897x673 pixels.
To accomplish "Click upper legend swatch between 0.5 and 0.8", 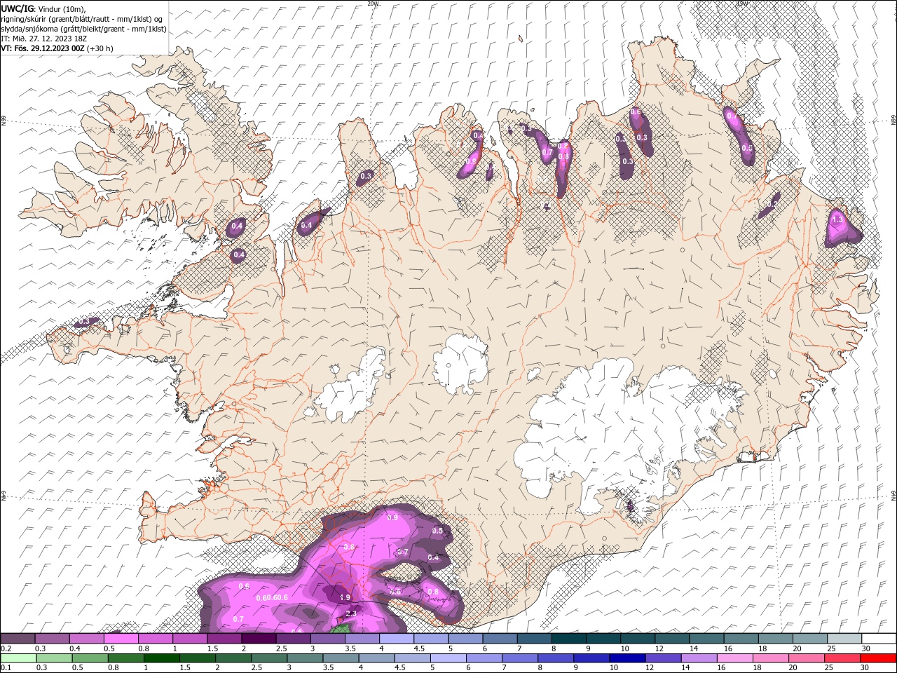I will pyautogui.click(x=121, y=638).
